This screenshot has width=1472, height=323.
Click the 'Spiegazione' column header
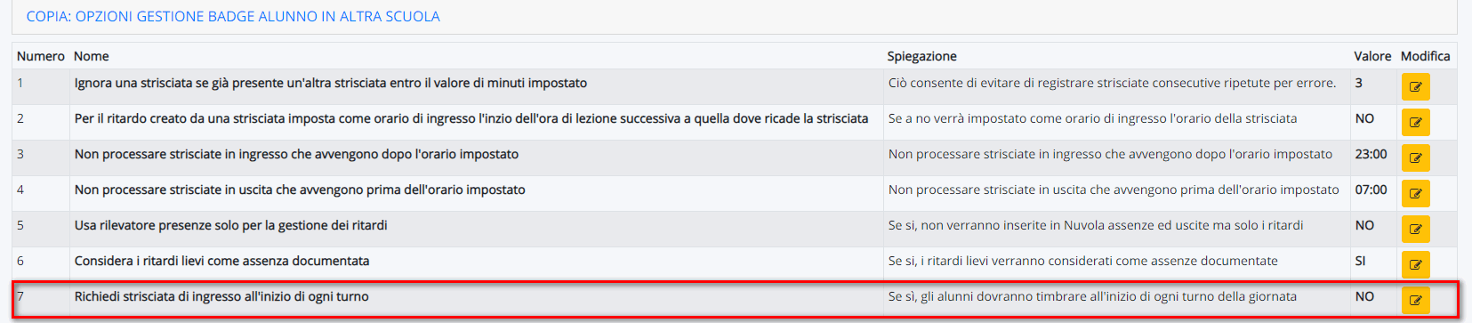tap(922, 56)
